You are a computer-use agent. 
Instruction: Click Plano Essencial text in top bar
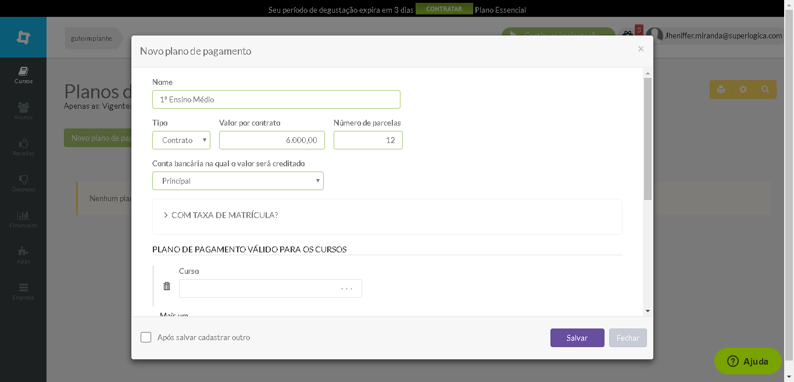coord(500,10)
